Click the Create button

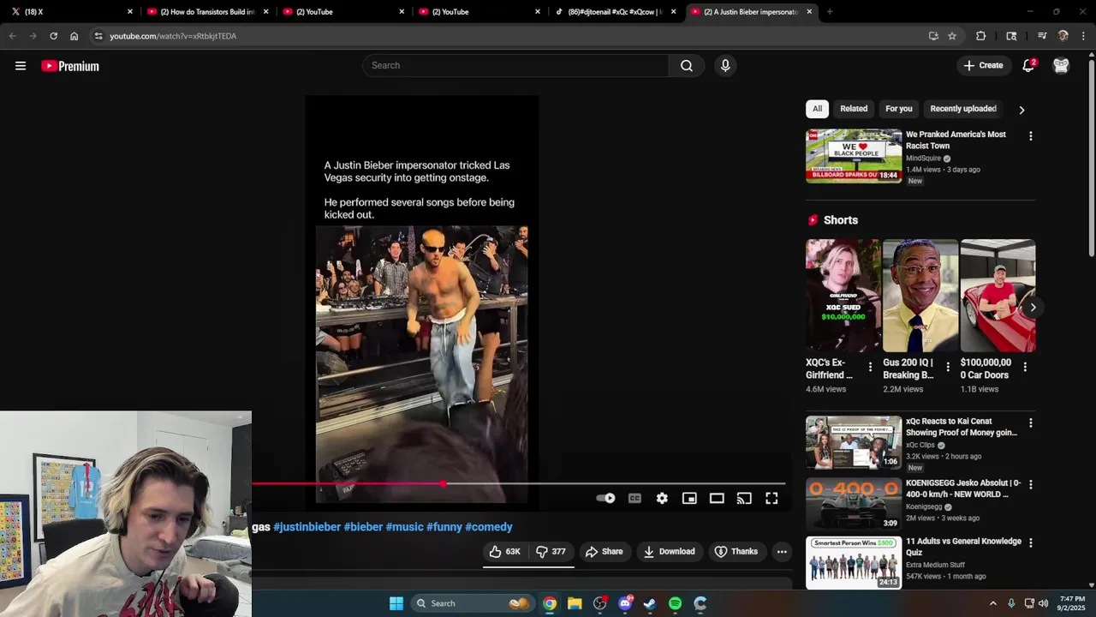click(983, 66)
